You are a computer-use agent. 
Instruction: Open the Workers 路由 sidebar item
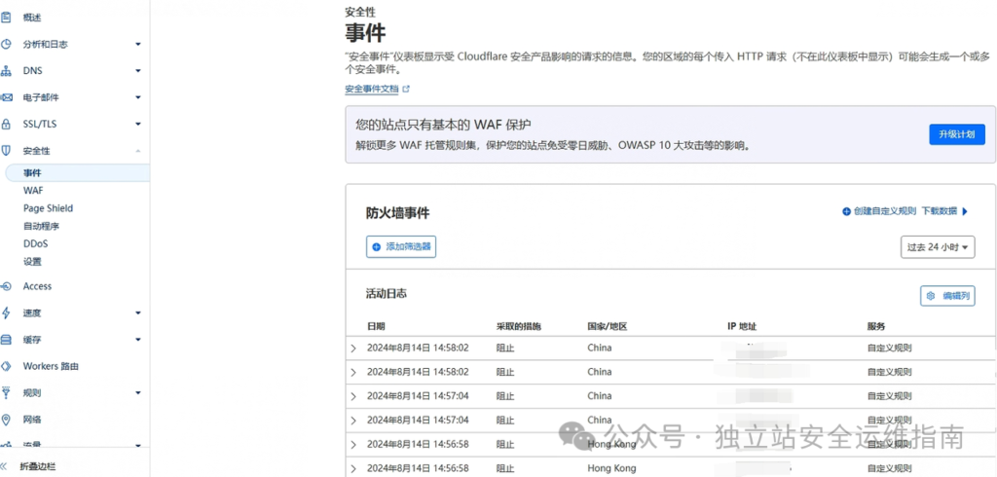(x=51, y=366)
